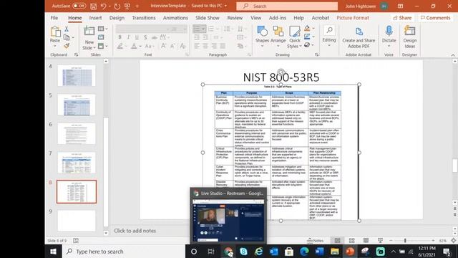
Task: Click Clear All Formatting icon
Action: click(x=183, y=46)
